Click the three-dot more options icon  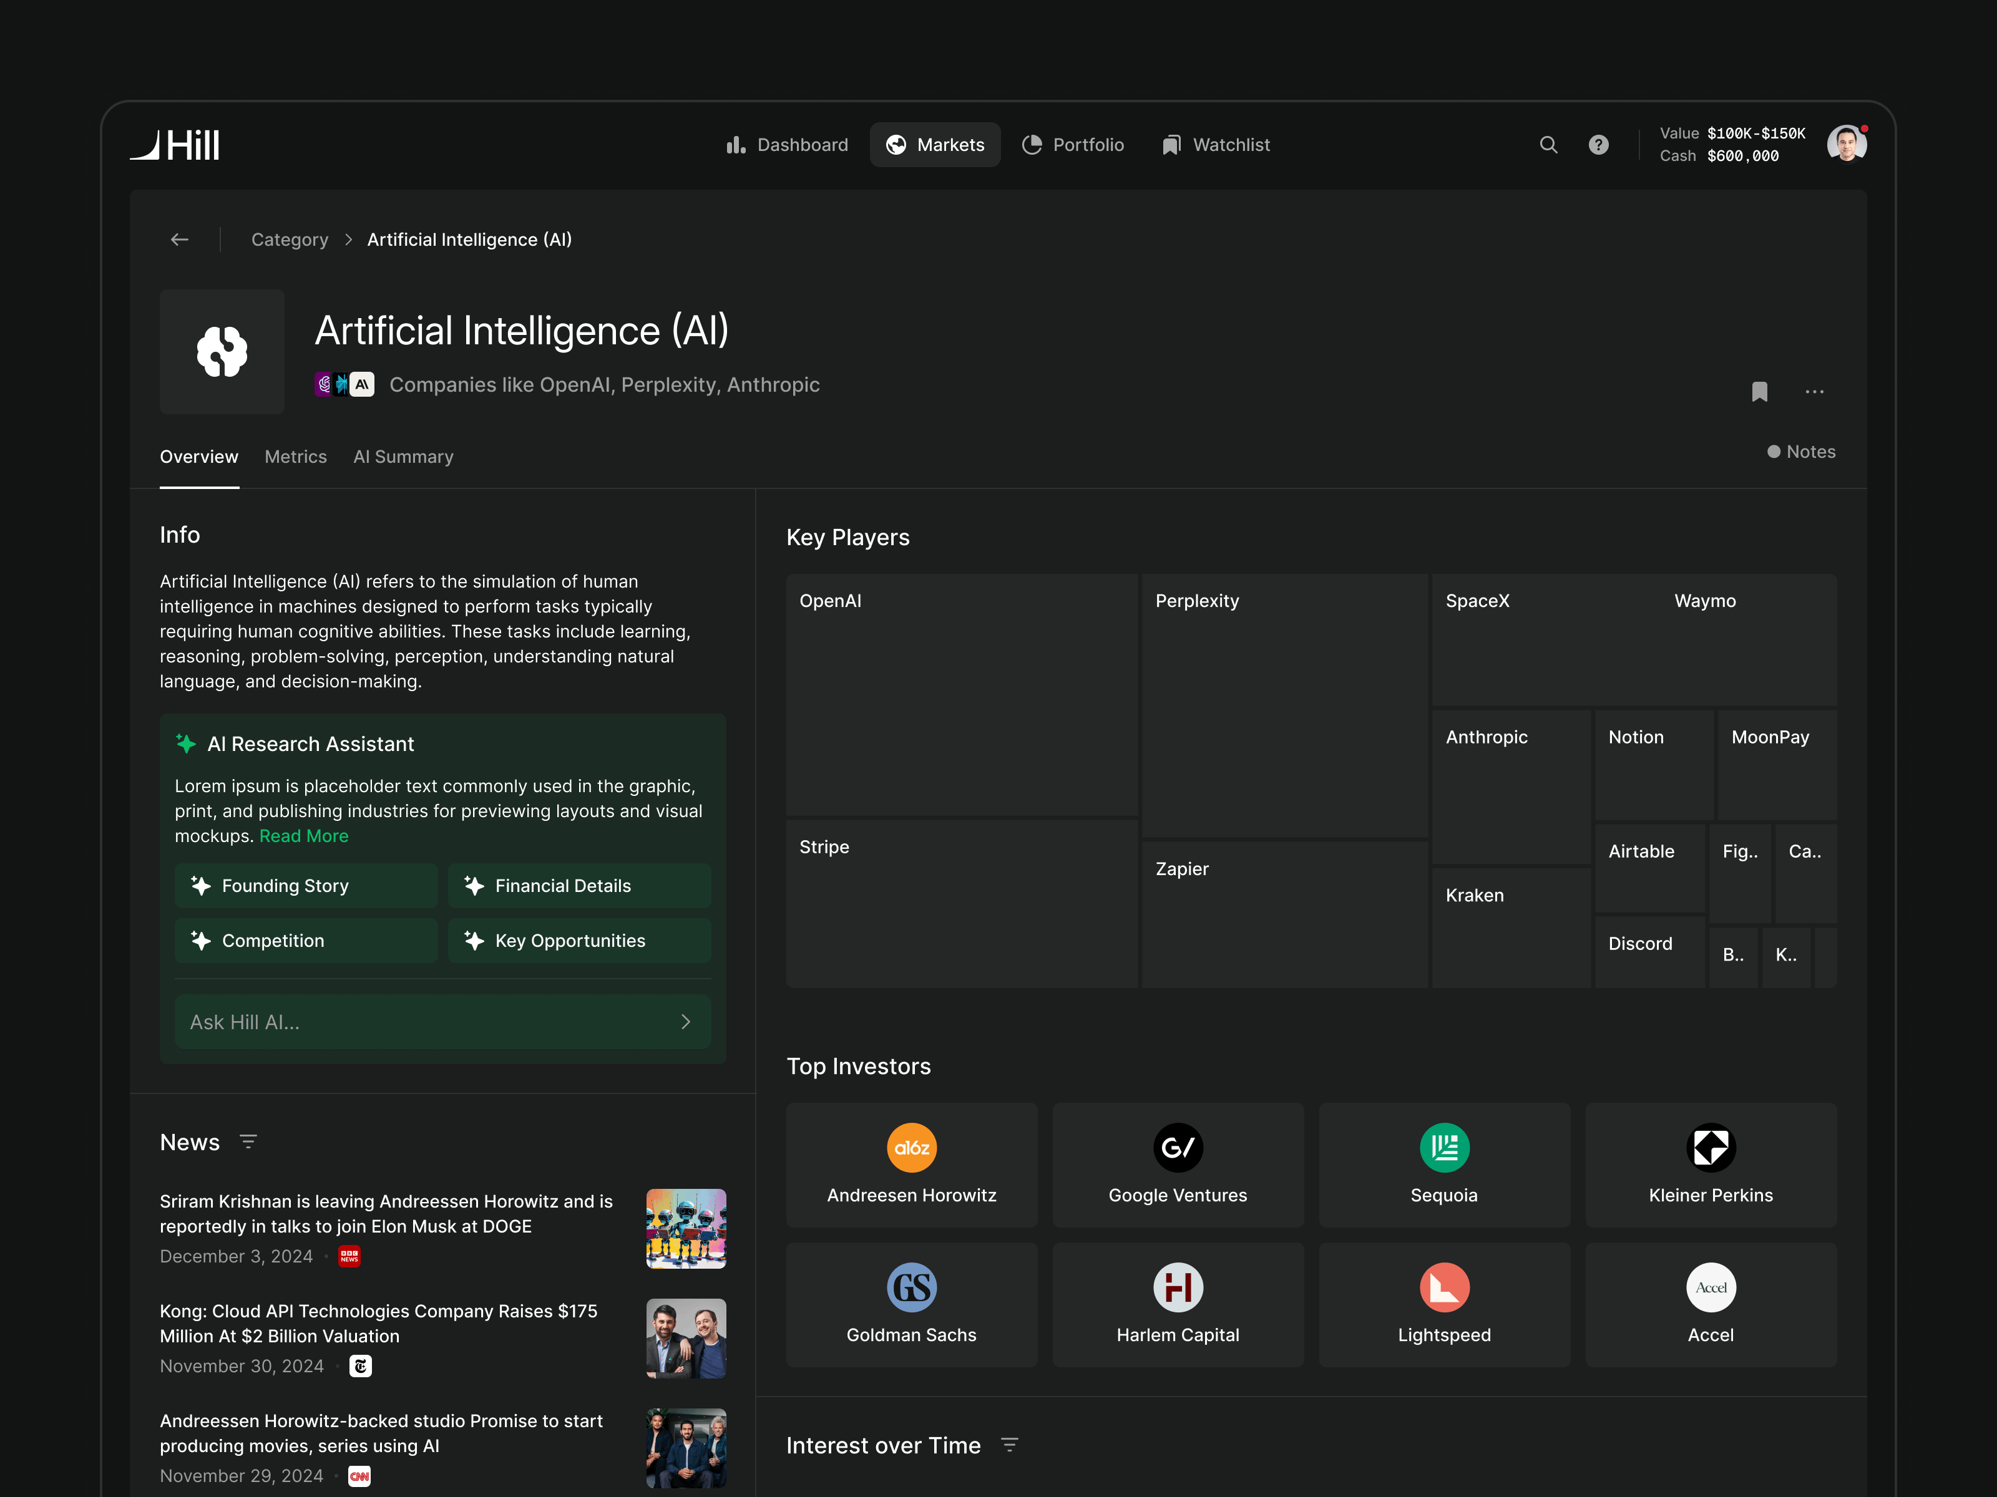(x=1814, y=392)
